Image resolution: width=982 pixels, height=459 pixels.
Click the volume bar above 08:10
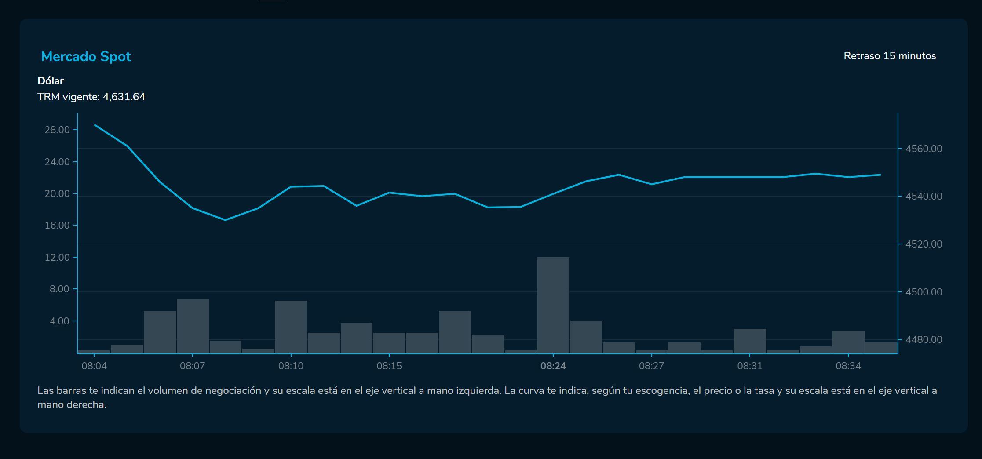tap(291, 327)
